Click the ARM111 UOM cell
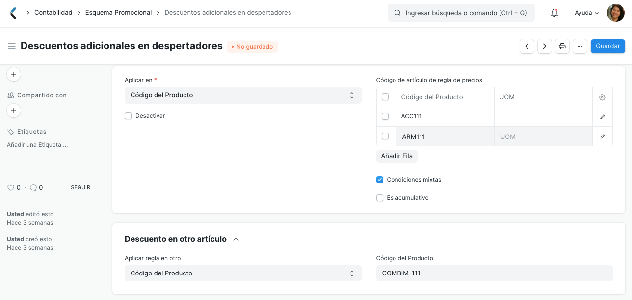 (543, 136)
